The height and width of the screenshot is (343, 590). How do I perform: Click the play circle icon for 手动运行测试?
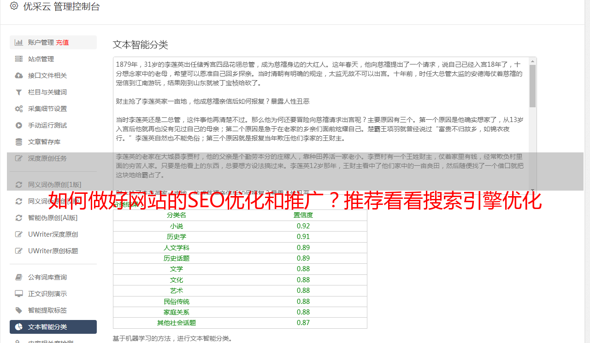pos(18,125)
